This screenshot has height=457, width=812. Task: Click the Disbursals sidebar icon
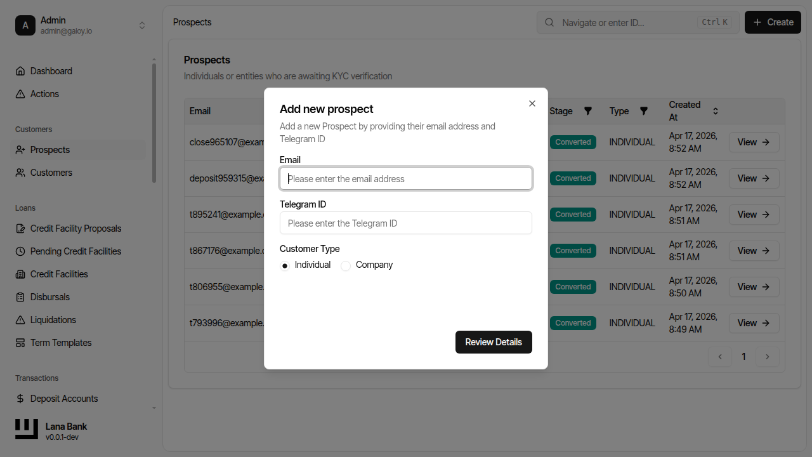20,297
